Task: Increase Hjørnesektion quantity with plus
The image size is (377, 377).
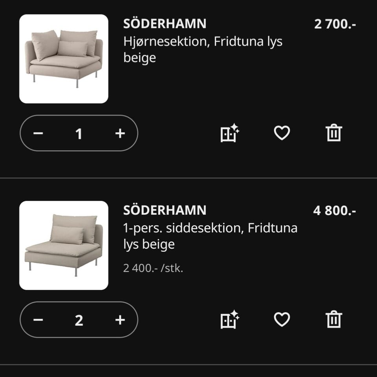Action: [120, 134]
